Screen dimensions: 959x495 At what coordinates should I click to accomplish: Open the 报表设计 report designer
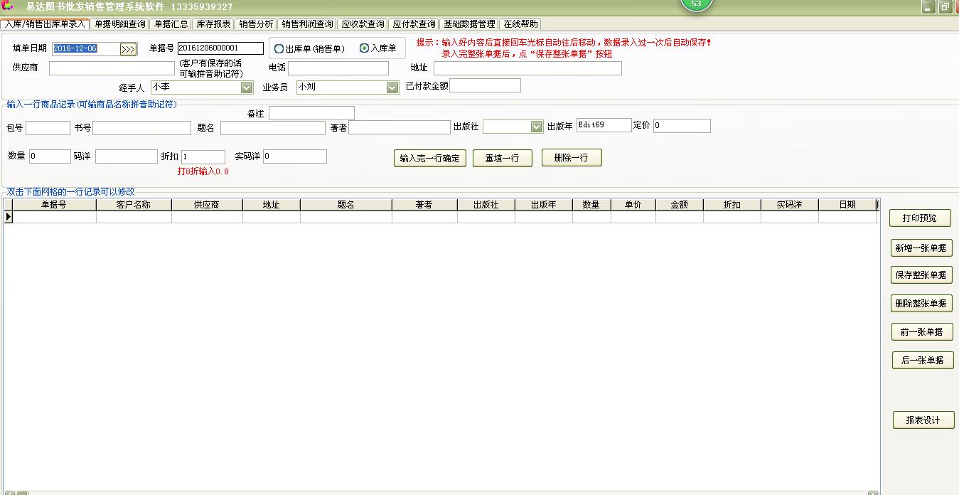923,420
